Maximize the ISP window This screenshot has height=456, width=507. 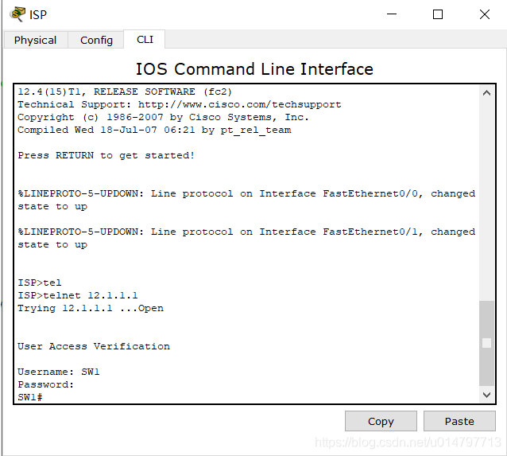pyautogui.click(x=438, y=14)
